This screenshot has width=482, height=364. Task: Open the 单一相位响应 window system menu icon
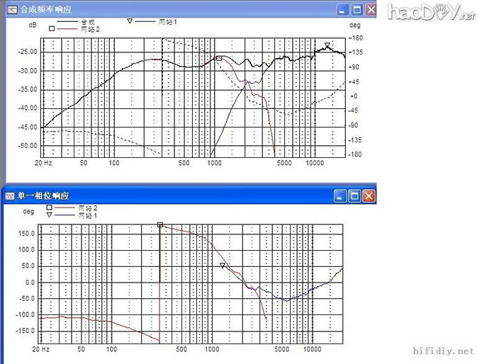[x=10, y=195]
